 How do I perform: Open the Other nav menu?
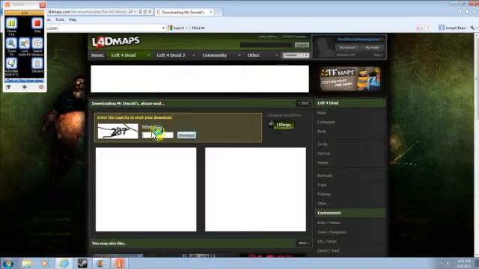click(x=254, y=55)
